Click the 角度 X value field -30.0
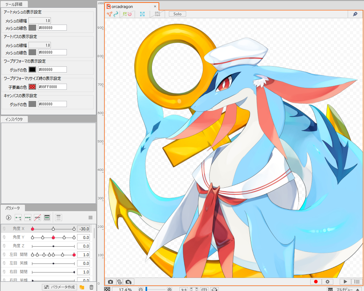The width and height of the screenshot is (364, 291). [x=83, y=229]
